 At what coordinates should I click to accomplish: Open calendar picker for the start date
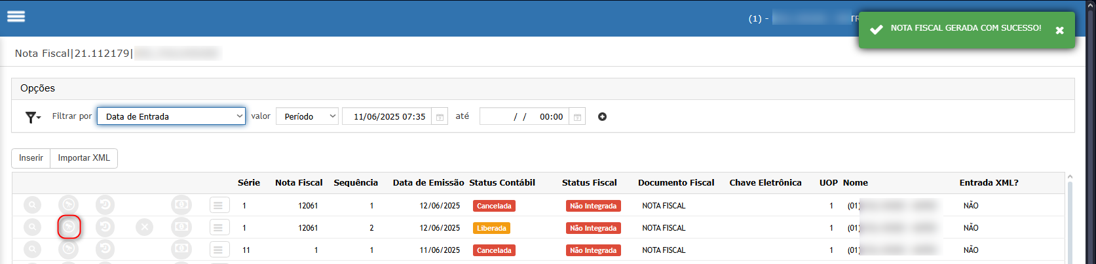[440, 116]
